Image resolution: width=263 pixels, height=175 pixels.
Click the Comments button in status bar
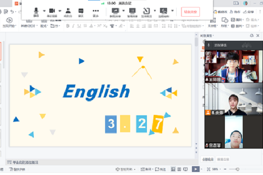160,169
